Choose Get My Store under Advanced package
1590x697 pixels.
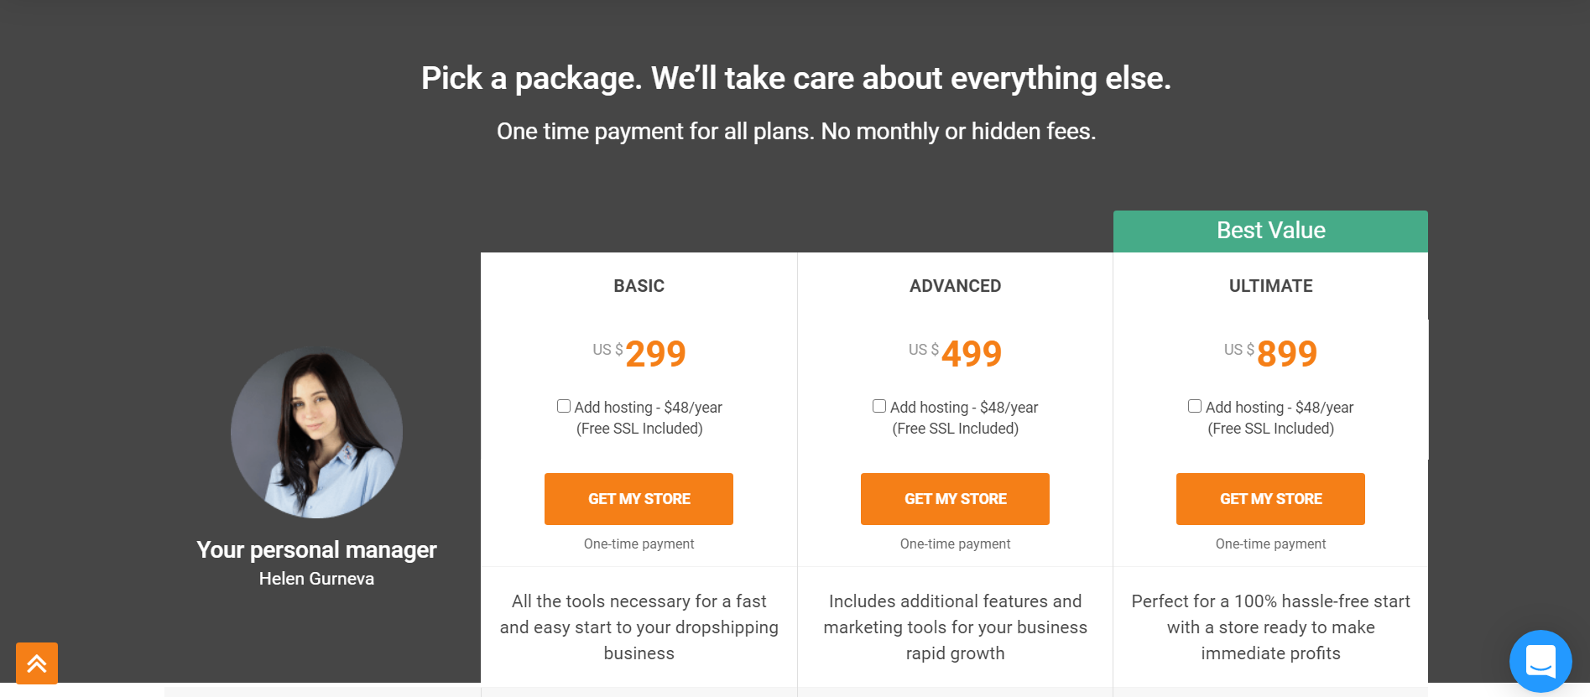point(955,499)
